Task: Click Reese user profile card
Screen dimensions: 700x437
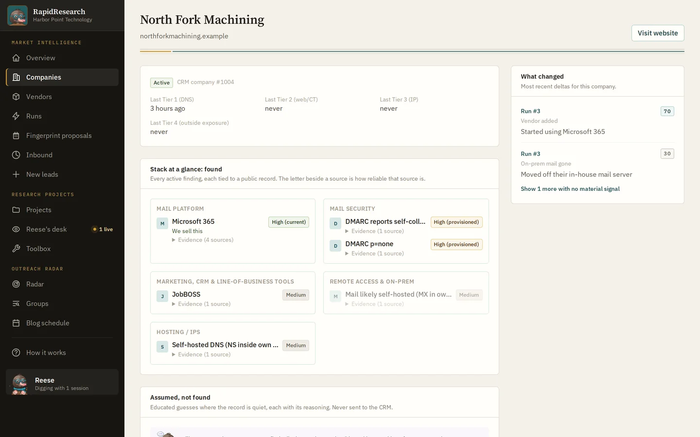Action: pyautogui.click(x=62, y=382)
